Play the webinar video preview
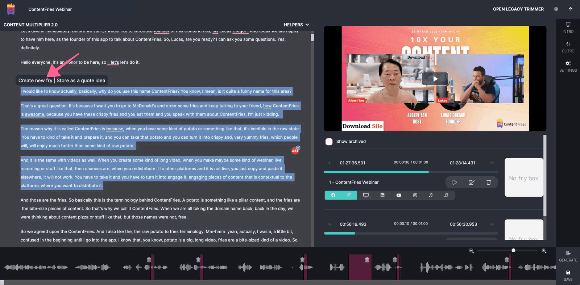Image resolution: width=580 pixels, height=285 pixels. coord(435,79)
